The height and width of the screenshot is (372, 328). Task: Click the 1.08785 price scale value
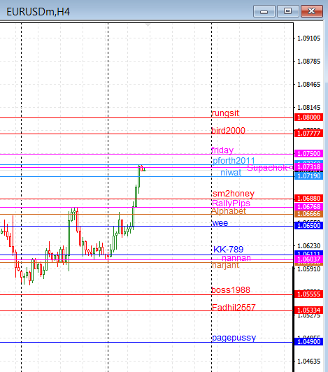pyautogui.click(x=308, y=62)
